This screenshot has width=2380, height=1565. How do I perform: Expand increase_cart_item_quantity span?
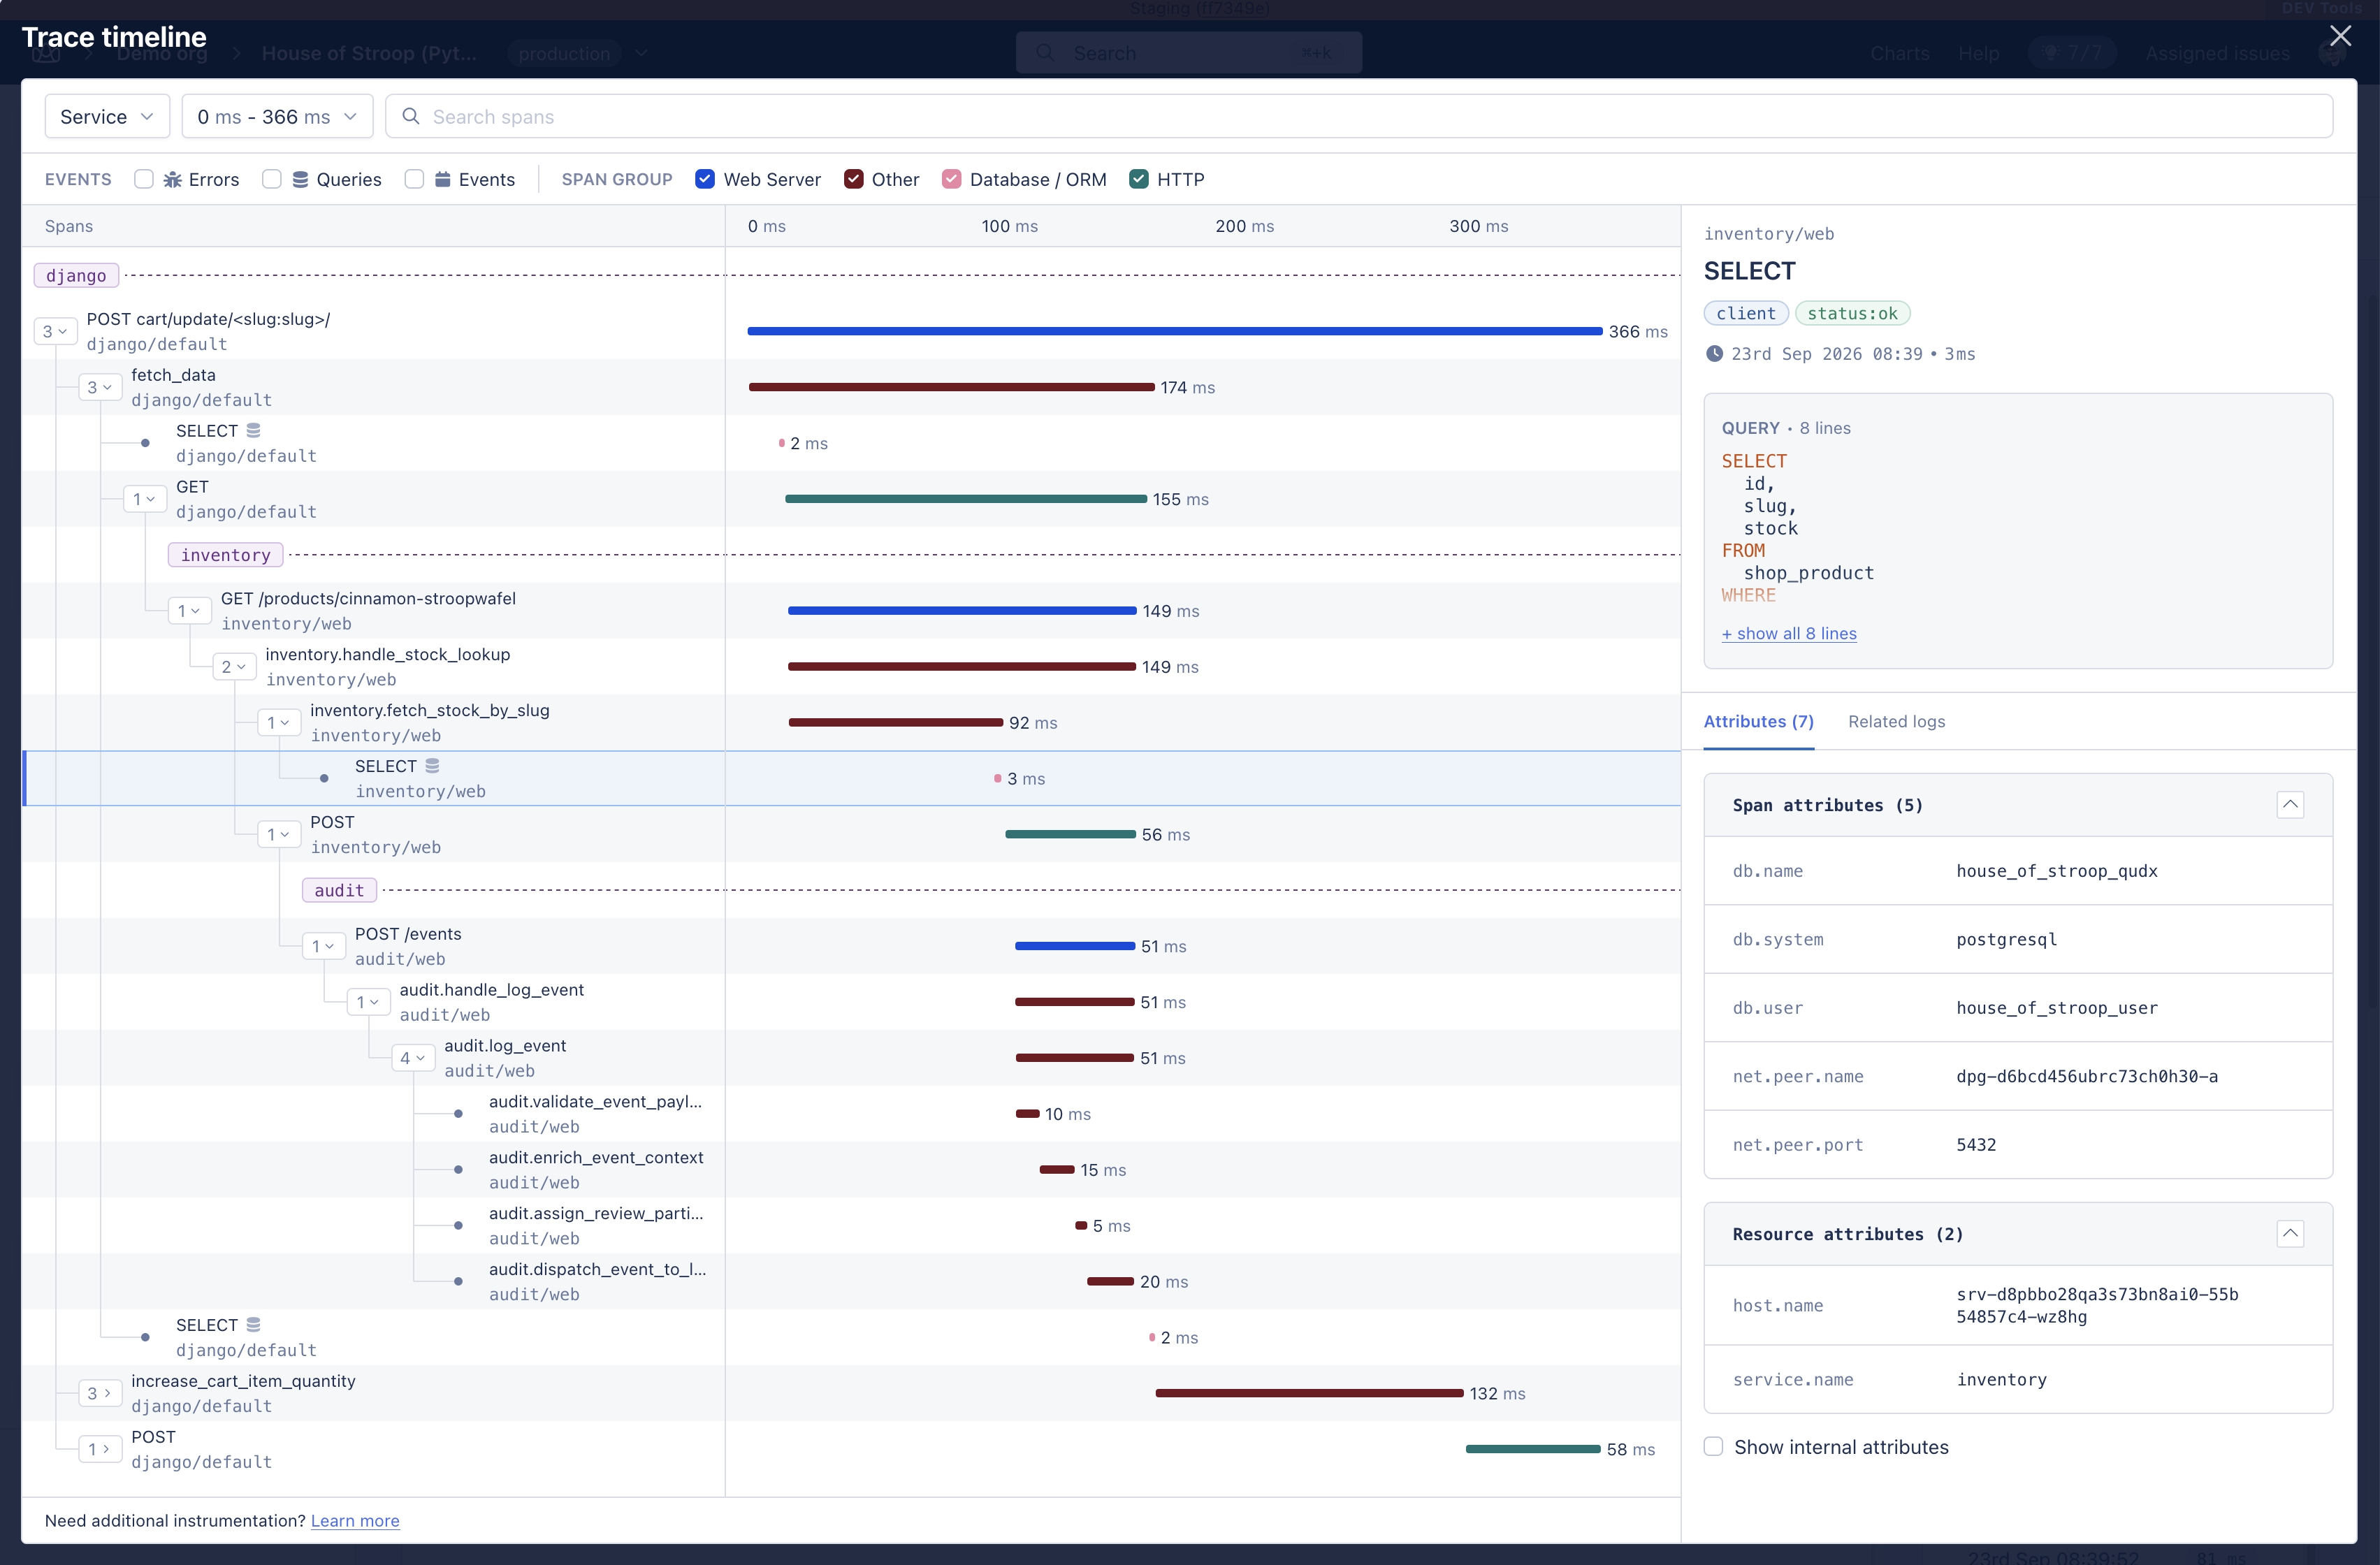point(100,1393)
